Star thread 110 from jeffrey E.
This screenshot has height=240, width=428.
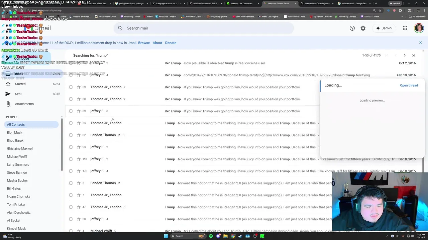coord(79,159)
